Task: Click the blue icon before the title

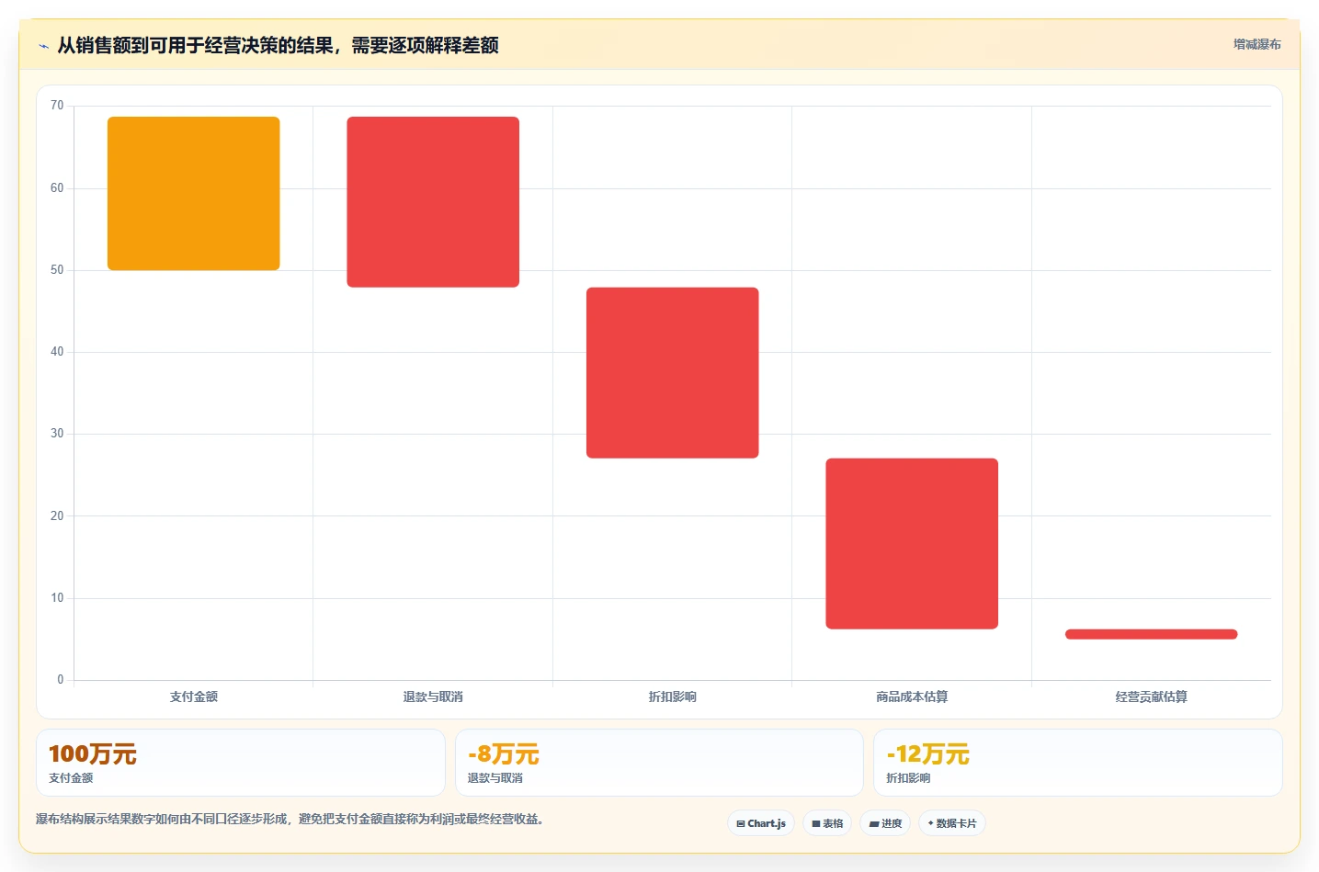Action: (x=43, y=46)
